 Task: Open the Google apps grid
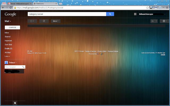(135, 14)
